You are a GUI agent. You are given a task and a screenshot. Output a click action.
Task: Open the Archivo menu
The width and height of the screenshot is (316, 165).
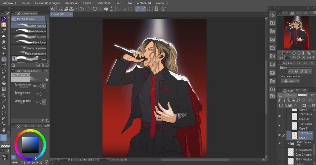9,3
